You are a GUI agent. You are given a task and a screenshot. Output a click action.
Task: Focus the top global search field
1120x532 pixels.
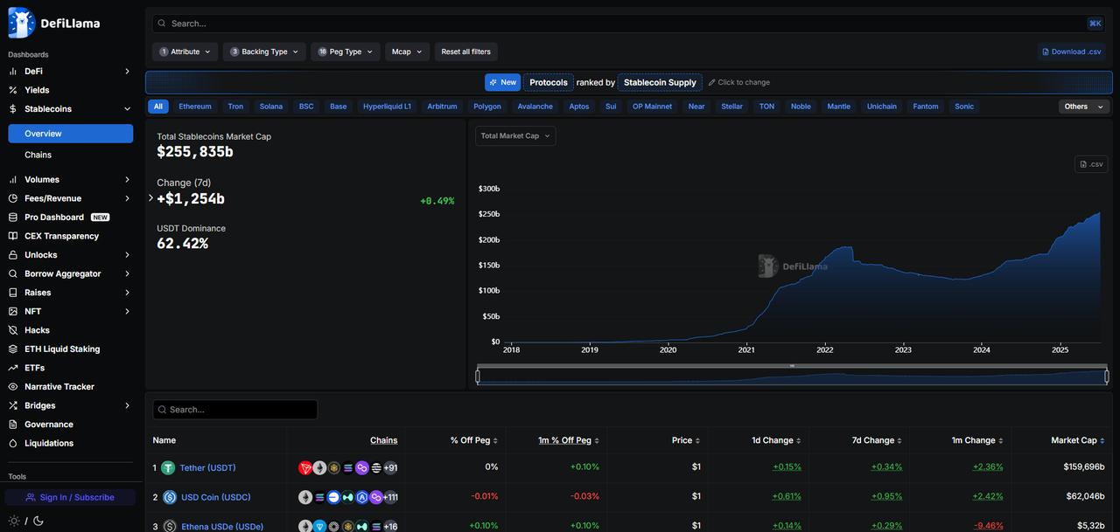coord(629,24)
